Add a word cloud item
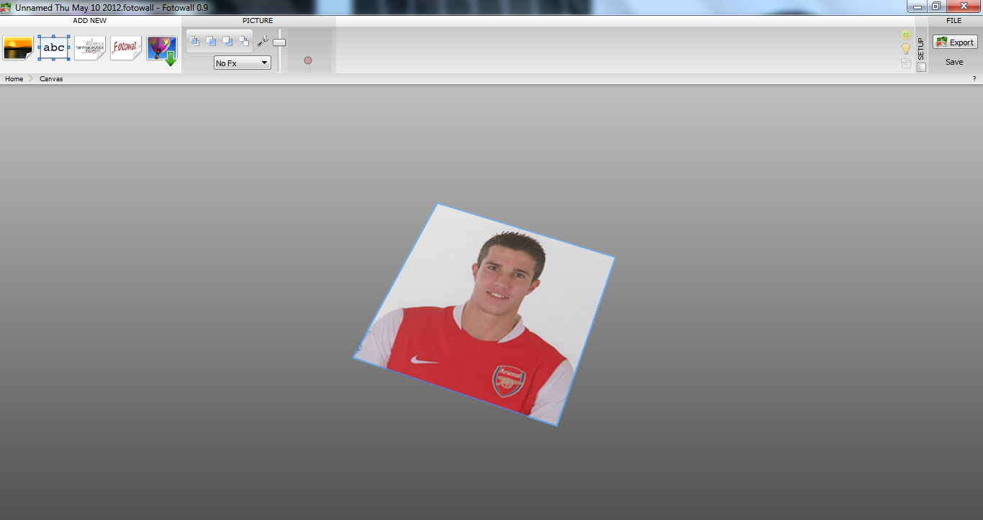The image size is (983, 520). pos(90,48)
